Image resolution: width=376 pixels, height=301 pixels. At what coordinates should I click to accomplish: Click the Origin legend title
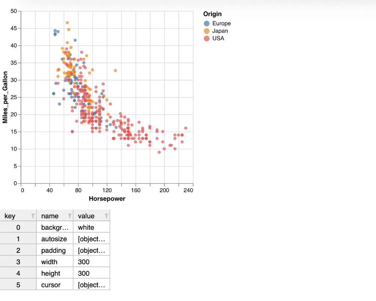[x=213, y=14]
